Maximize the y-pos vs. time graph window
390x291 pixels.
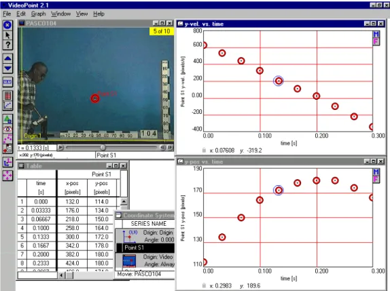click(x=373, y=161)
